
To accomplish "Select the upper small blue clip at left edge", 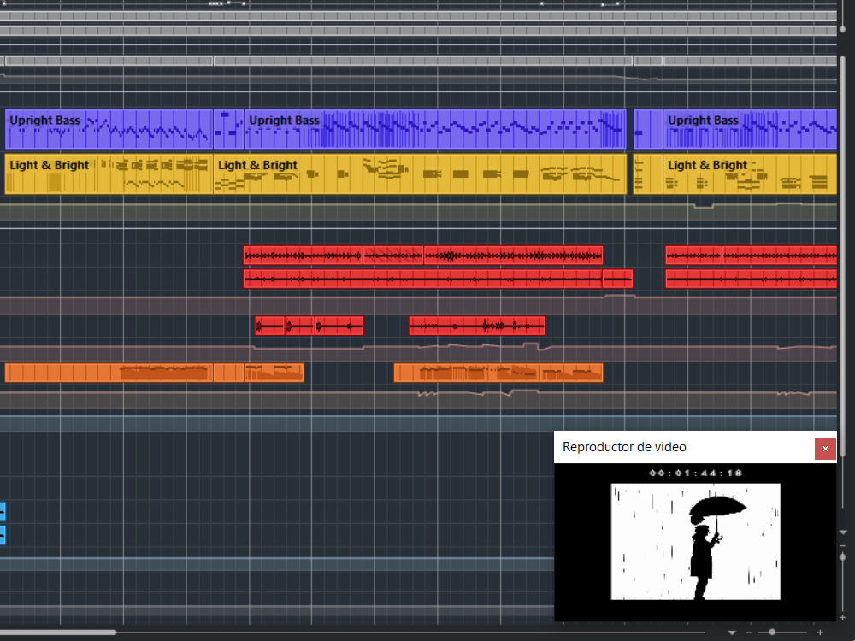I will coord(3,511).
